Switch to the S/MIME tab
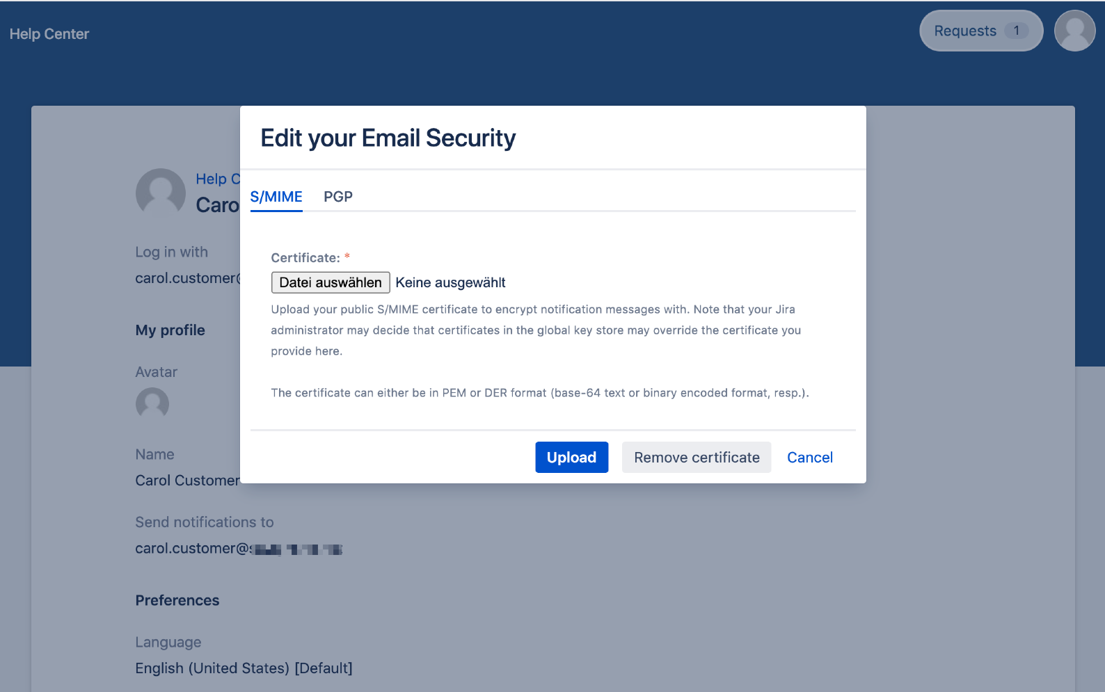This screenshot has width=1105, height=692. tap(276, 197)
